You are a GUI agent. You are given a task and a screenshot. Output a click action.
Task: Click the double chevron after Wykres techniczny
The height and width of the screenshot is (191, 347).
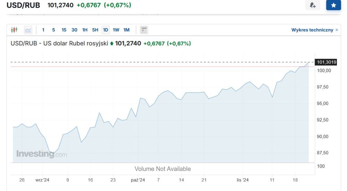coord(337,30)
